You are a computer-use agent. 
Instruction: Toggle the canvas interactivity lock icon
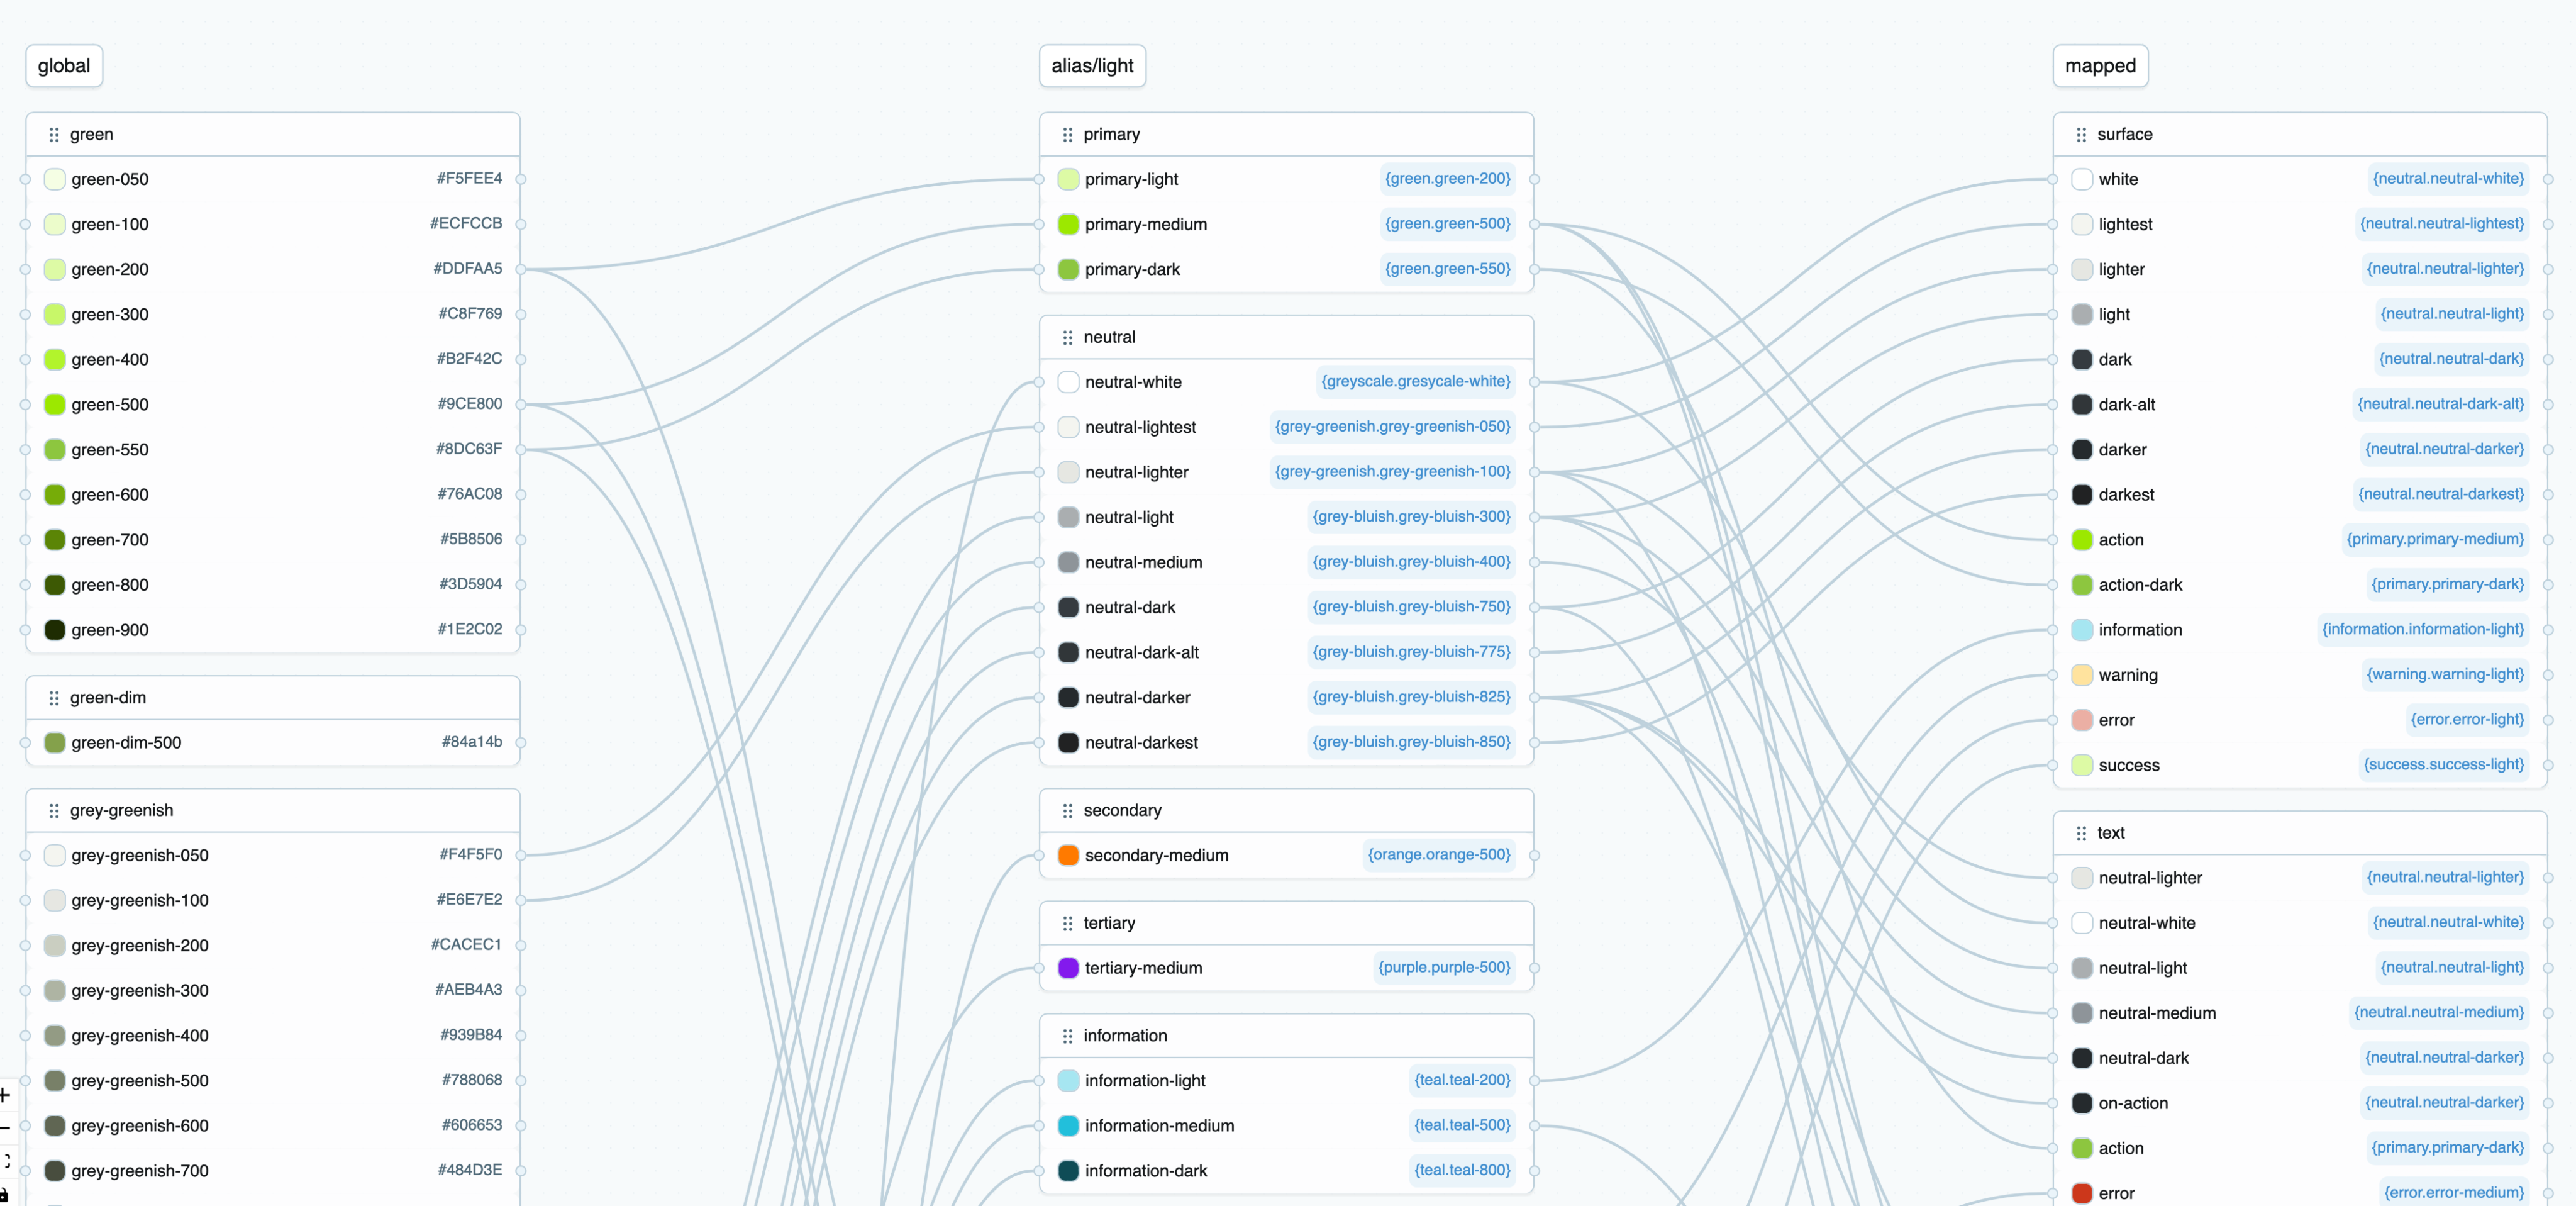(5, 1194)
